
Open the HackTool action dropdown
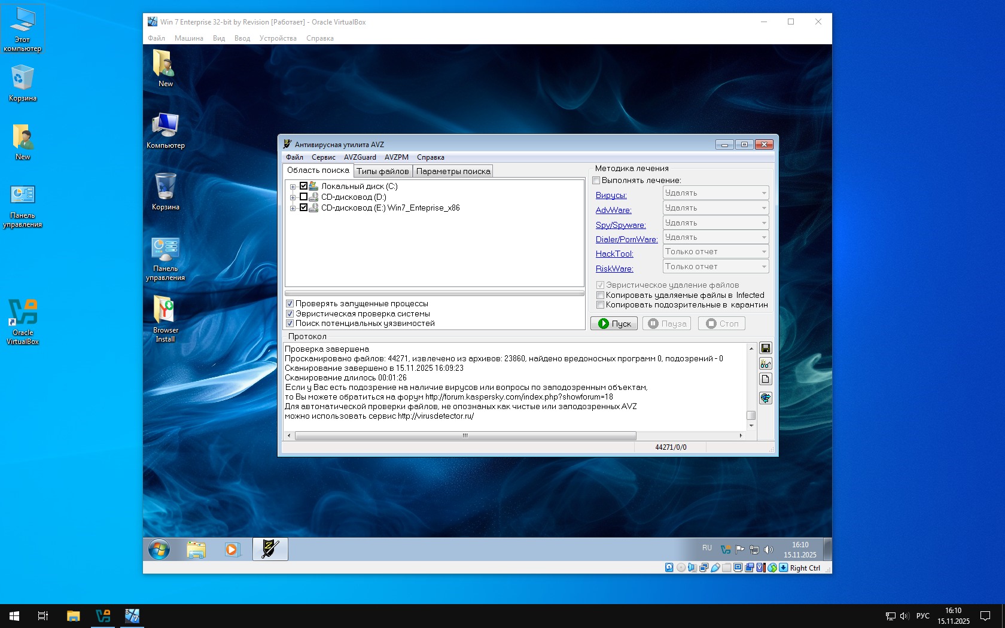click(x=715, y=252)
